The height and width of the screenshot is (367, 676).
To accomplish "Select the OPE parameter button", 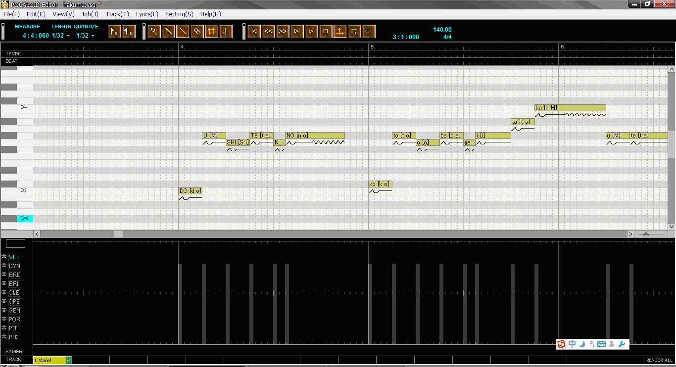I will (14, 302).
